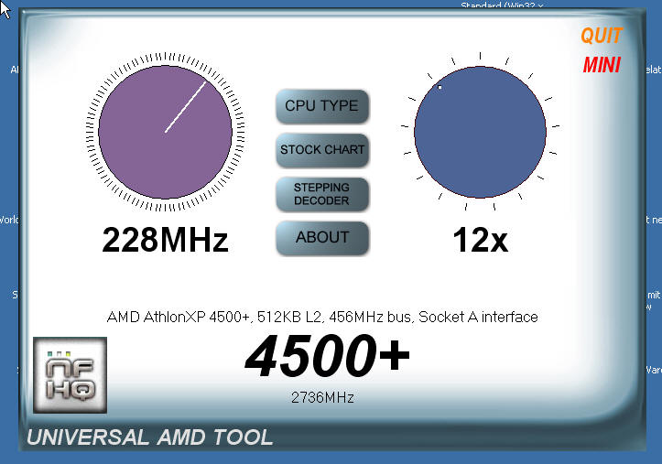This screenshot has height=464, width=662.
Task: Open the STOCK CHART view
Action: coord(322,150)
